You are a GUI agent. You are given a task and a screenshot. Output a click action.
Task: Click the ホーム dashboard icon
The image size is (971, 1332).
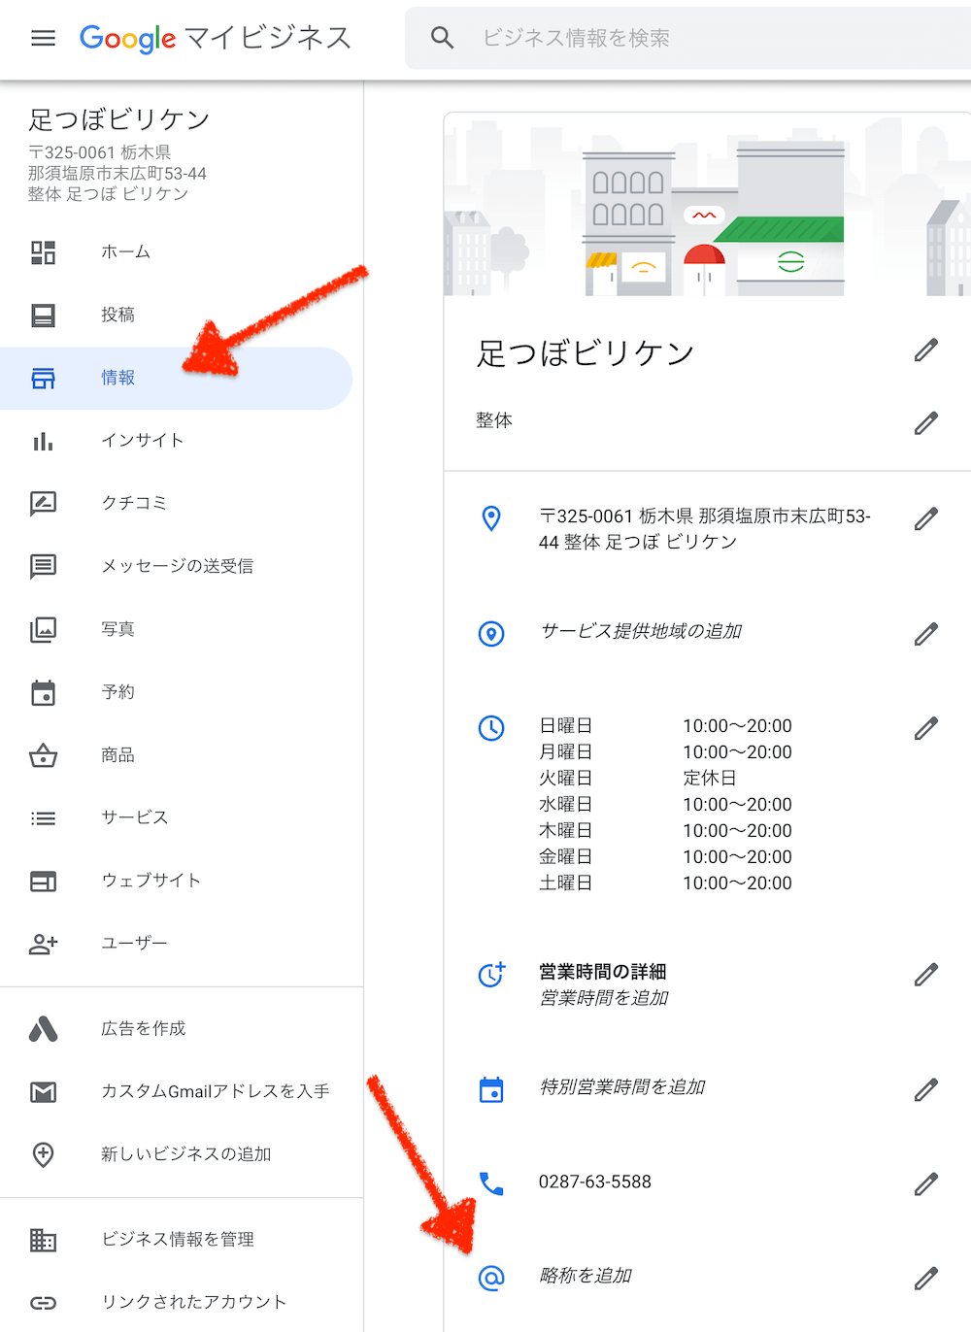(43, 252)
